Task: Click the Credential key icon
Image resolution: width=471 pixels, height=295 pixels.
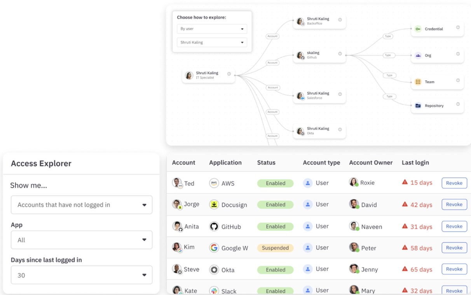Action: (418, 29)
